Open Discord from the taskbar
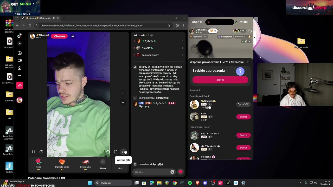Viewport: 333px width, 187px height. 205,183
